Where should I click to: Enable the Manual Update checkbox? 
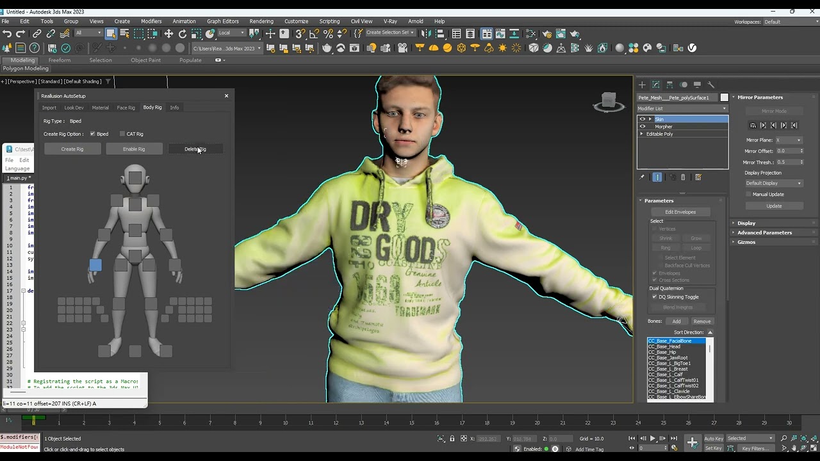748,194
